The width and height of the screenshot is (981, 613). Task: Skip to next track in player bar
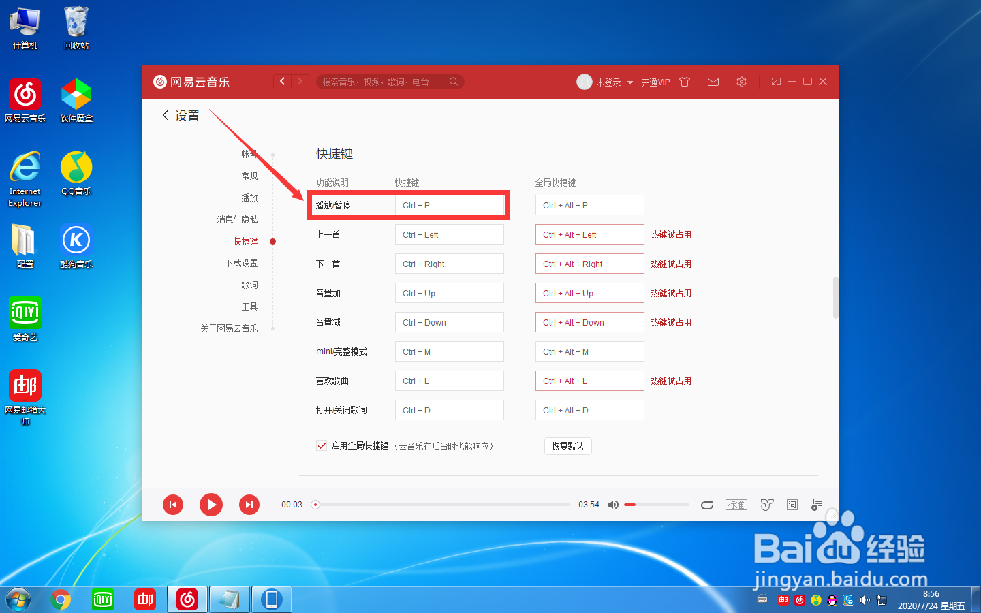click(249, 505)
